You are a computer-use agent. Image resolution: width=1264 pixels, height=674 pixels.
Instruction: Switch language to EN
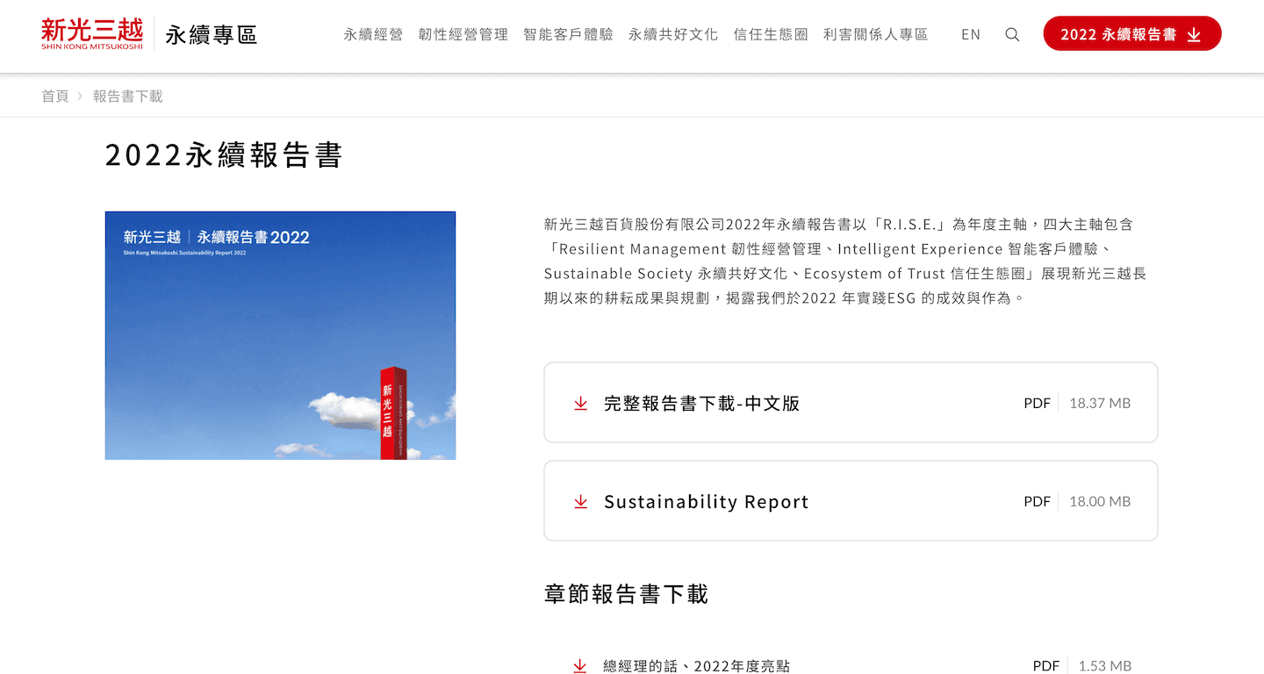(x=971, y=34)
